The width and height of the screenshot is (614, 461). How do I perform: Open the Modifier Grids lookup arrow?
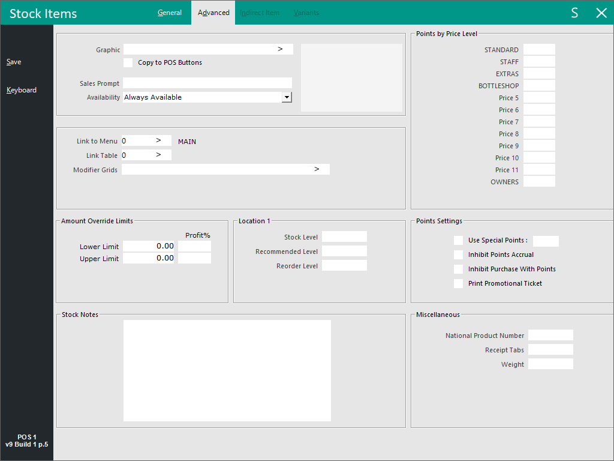pos(317,169)
